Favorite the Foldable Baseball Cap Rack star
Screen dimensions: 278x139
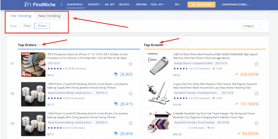[256, 123]
